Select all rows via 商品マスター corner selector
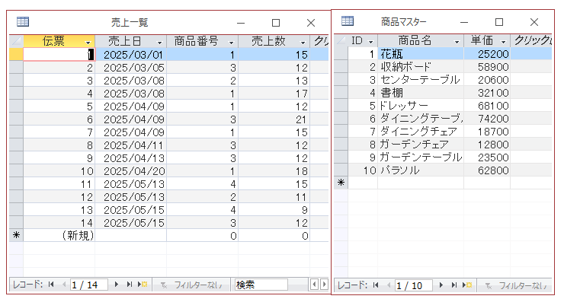Viewport: 564px width, 299px height. (341, 40)
